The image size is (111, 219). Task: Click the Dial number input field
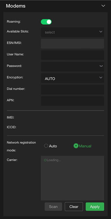coord(72,89)
